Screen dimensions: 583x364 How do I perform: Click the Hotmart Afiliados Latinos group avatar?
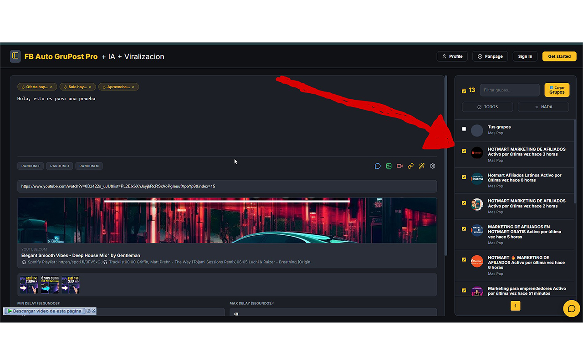(x=477, y=178)
